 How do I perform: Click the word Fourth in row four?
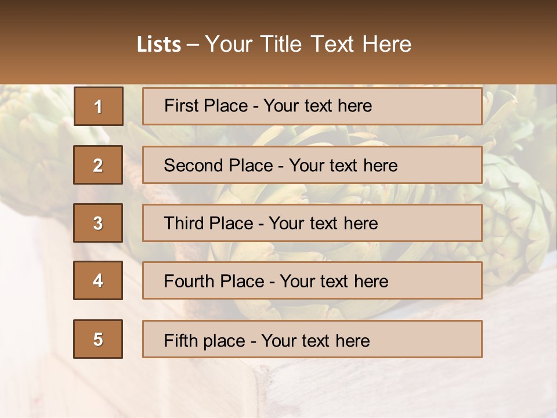(x=189, y=281)
